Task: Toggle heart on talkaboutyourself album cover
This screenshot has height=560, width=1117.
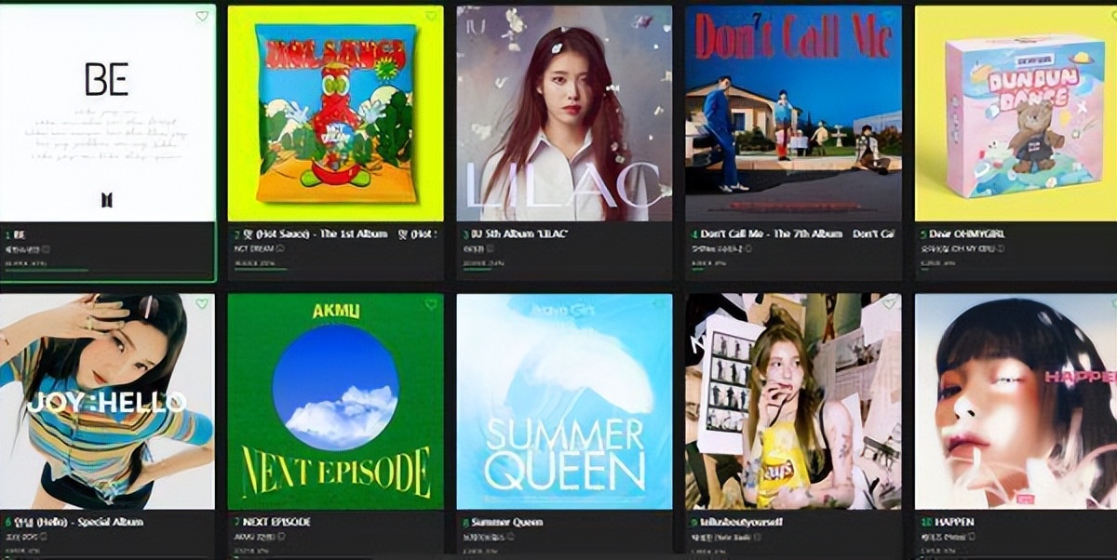Action: (889, 304)
